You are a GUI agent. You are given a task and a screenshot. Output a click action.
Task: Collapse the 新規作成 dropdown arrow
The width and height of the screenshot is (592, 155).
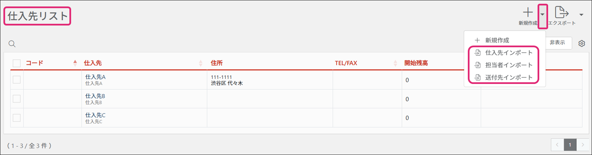click(x=543, y=15)
